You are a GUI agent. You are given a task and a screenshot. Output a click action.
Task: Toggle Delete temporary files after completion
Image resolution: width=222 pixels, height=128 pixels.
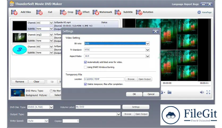pyautogui.click(x=85, y=84)
